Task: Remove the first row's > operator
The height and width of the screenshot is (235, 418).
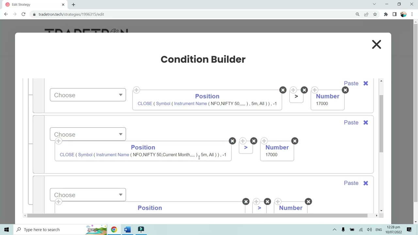Action: (x=304, y=90)
